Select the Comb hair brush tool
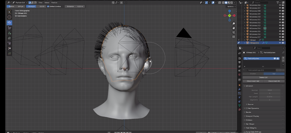Screen dimensions: 291x133 click(x=9, y=23)
